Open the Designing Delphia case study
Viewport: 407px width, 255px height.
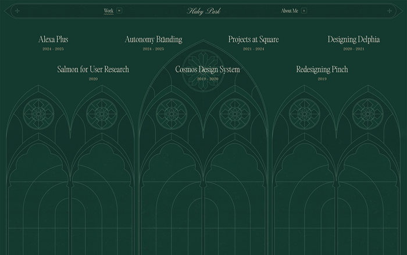tap(354, 39)
